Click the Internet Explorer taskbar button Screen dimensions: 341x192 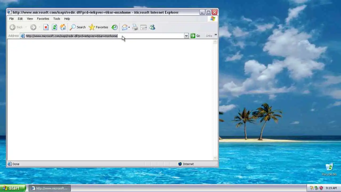pos(50,188)
